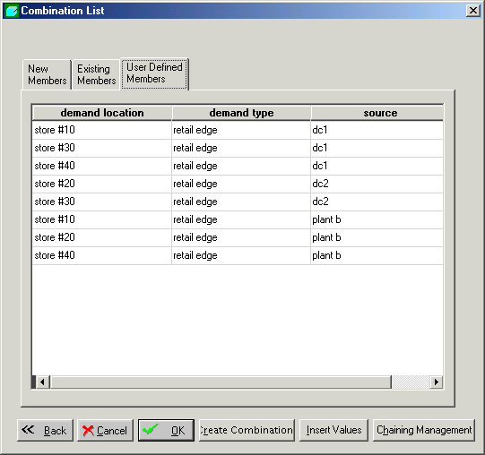The width and height of the screenshot is (485, 455).
Task: Click the Create Combination button
Action: (247, 430)
